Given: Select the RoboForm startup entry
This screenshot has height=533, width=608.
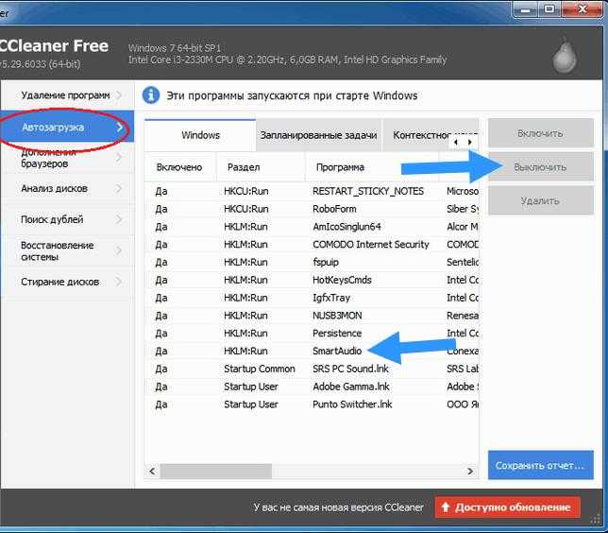Looking at the screenshot, I should [312, 209].
